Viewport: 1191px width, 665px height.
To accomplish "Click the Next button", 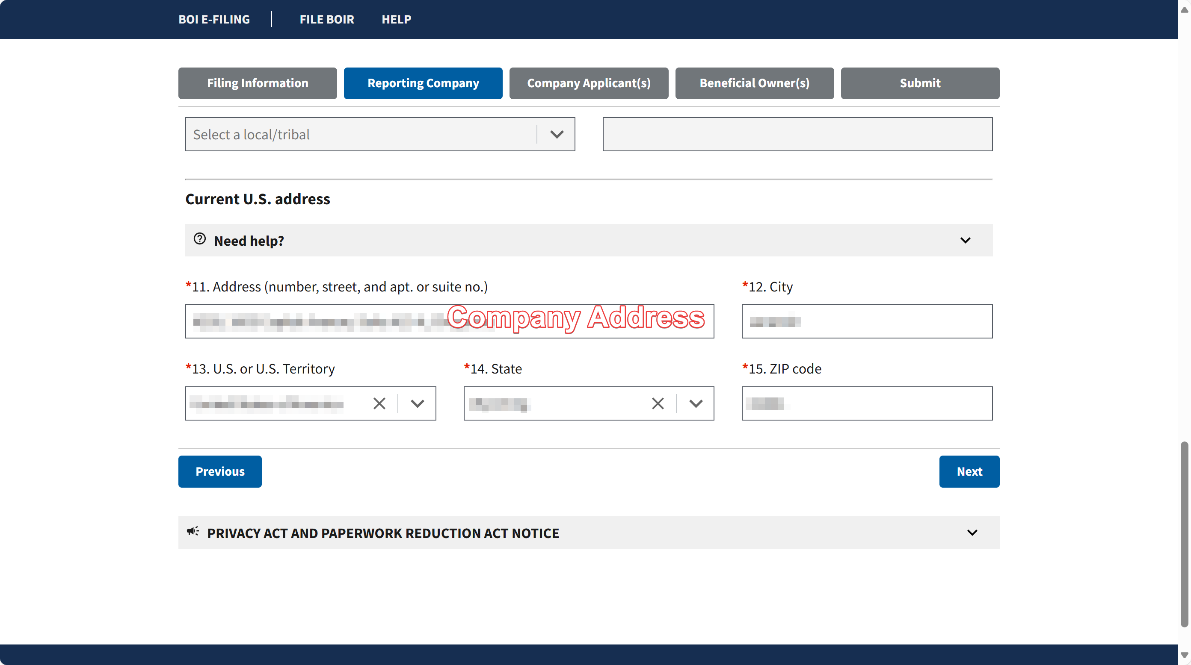I will click(x=969, y=471).
